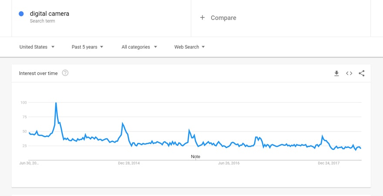Expand the Past 5 years time range
Image resolution: width=383 pixels, height=196 pixels.
(87, 47)
